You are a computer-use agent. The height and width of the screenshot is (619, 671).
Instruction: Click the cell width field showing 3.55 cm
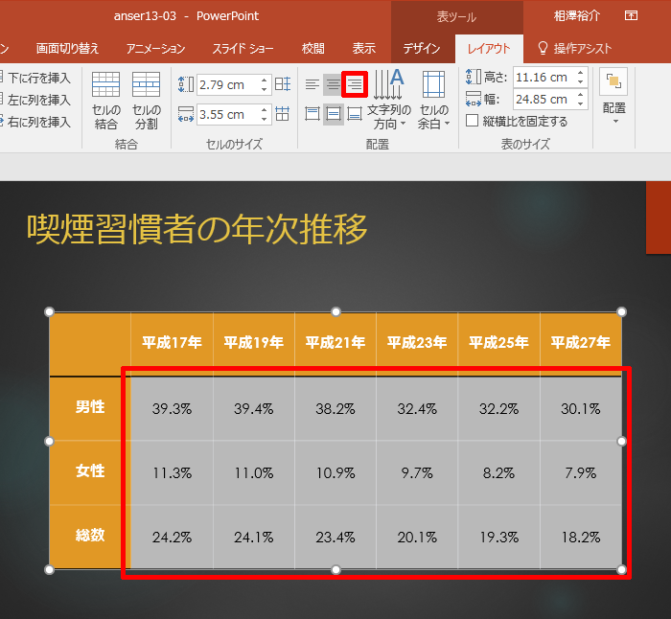pos(227,114)
